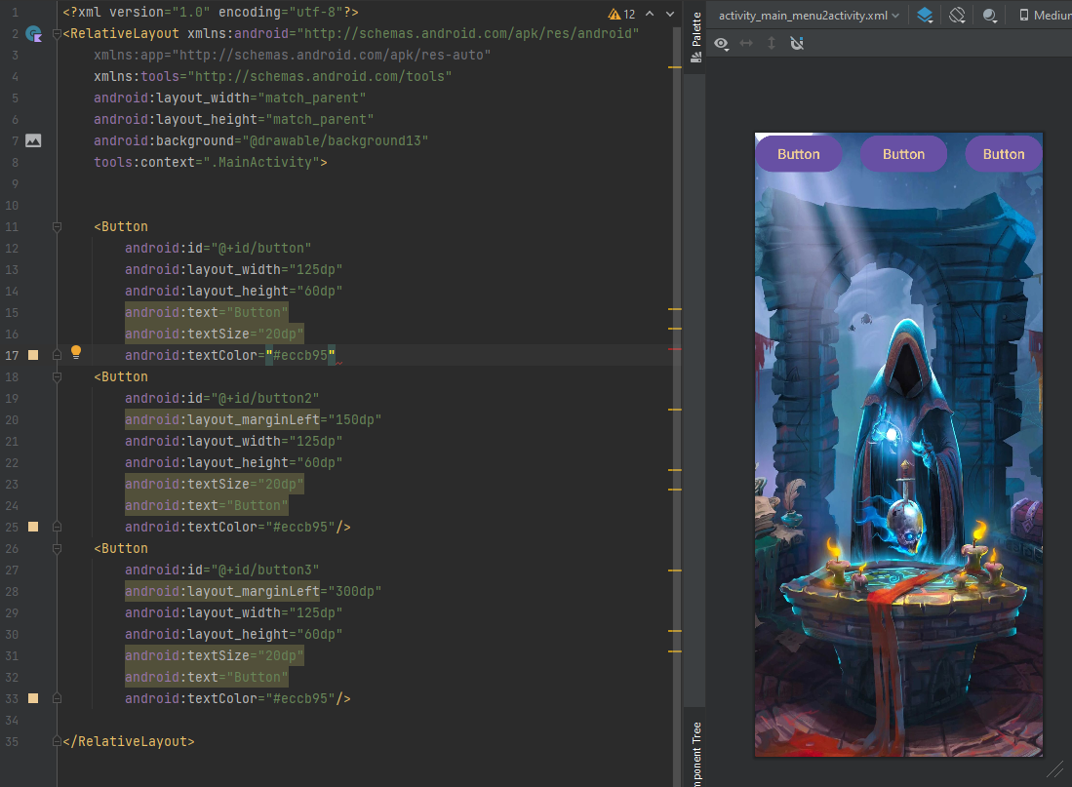Jump to previous highlighted error arrow
The width and height of the screenshot is (1072, 787).
[x=649, y=15]
